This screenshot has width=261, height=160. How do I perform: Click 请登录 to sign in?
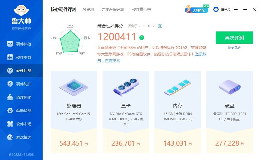point(226,10)
